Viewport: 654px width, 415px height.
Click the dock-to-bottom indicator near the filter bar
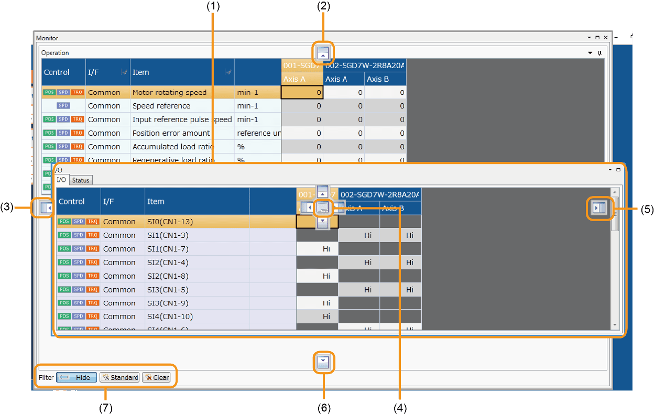[323, 362]
